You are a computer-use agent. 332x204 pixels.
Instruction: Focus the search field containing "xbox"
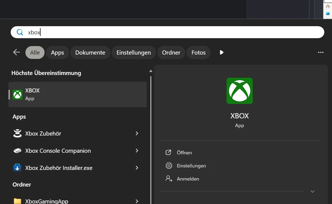tap(167, 32)
